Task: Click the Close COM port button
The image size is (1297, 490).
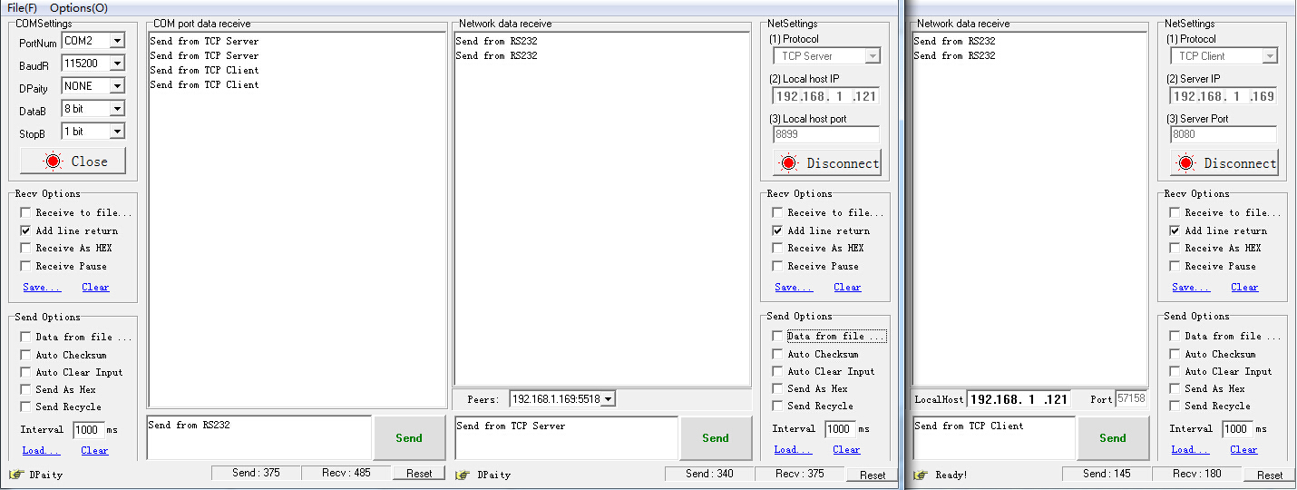Action: [73, 162]
